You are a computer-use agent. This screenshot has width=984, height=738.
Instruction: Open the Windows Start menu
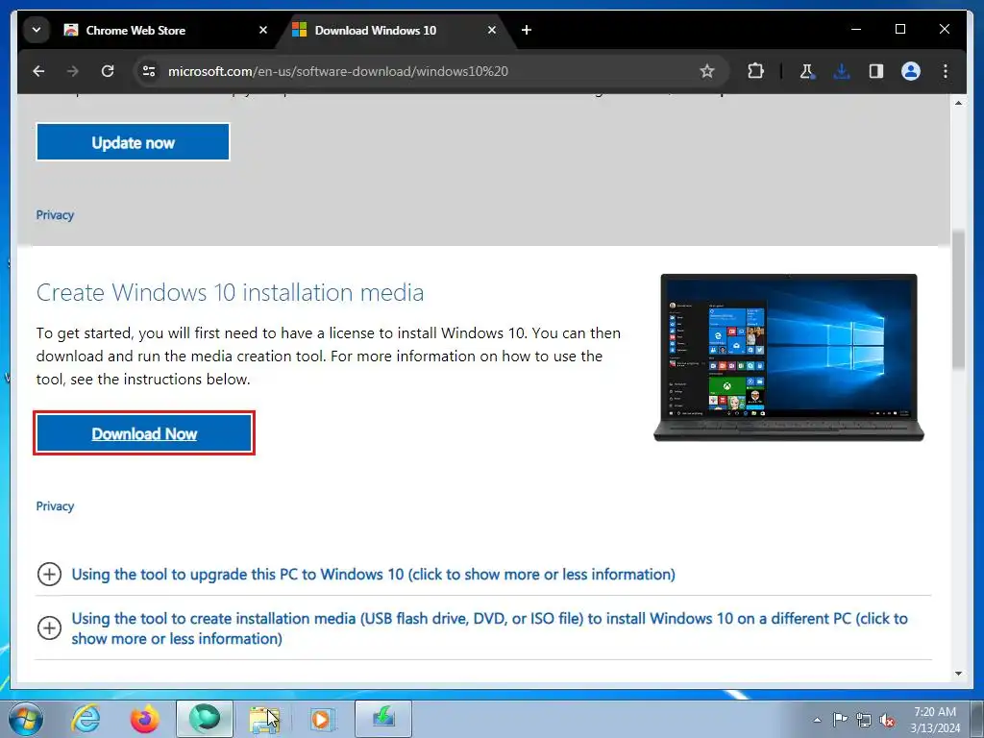[x=26, y=719]
